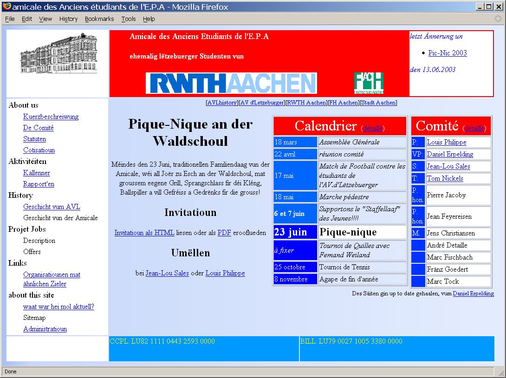The width and height of the screenshot is (506, 378).
Task: Click the 'Marche pédestre' calendar entry
Action: coord(362,197)
